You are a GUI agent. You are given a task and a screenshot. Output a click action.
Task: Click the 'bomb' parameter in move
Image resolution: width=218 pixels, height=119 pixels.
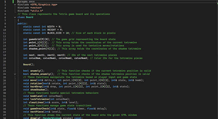coord(138,80)
